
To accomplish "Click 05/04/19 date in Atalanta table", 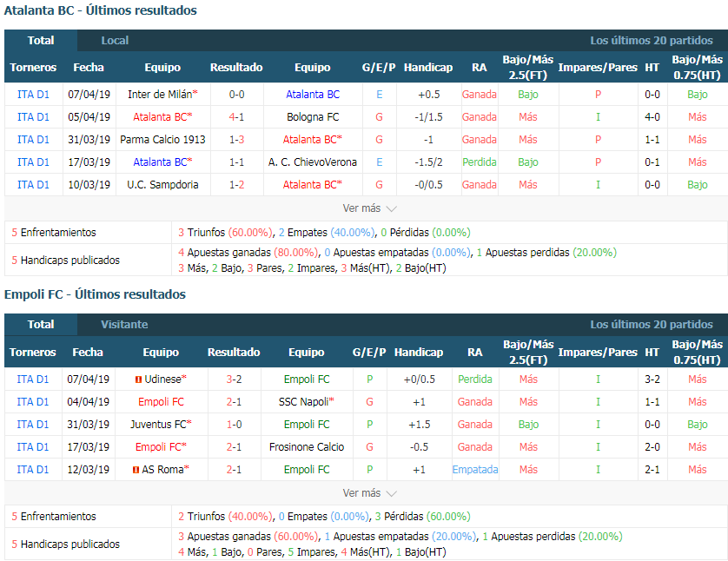I will pos(89,117).
